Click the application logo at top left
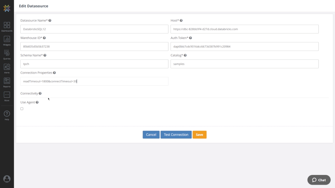The image size is (335, 188). tap(7, 8)
